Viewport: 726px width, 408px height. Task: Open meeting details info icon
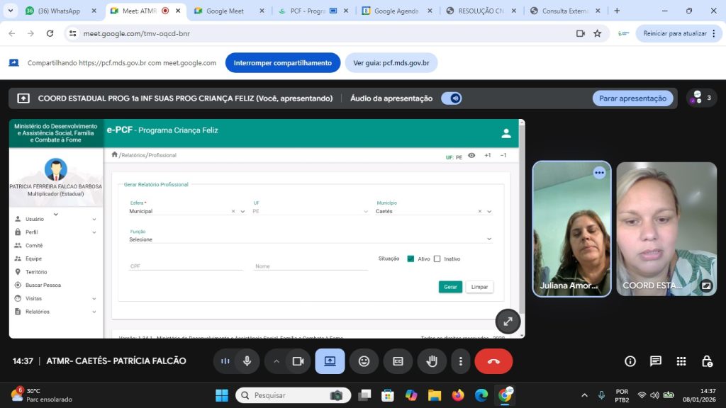pos(630,361)
